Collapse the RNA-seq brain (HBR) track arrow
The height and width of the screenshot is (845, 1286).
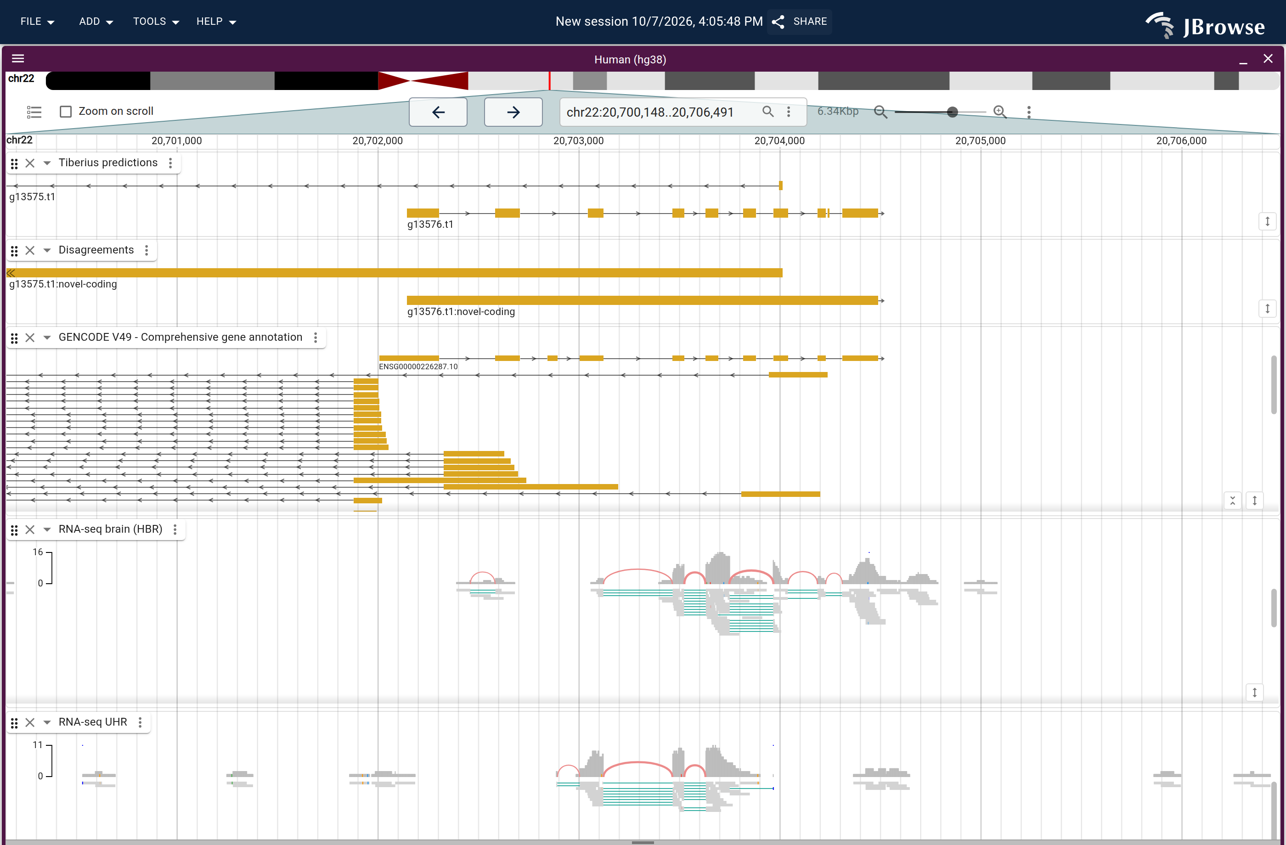[47, 530]
